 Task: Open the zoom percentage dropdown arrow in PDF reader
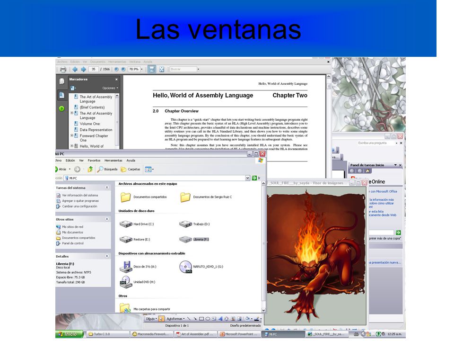141,69
